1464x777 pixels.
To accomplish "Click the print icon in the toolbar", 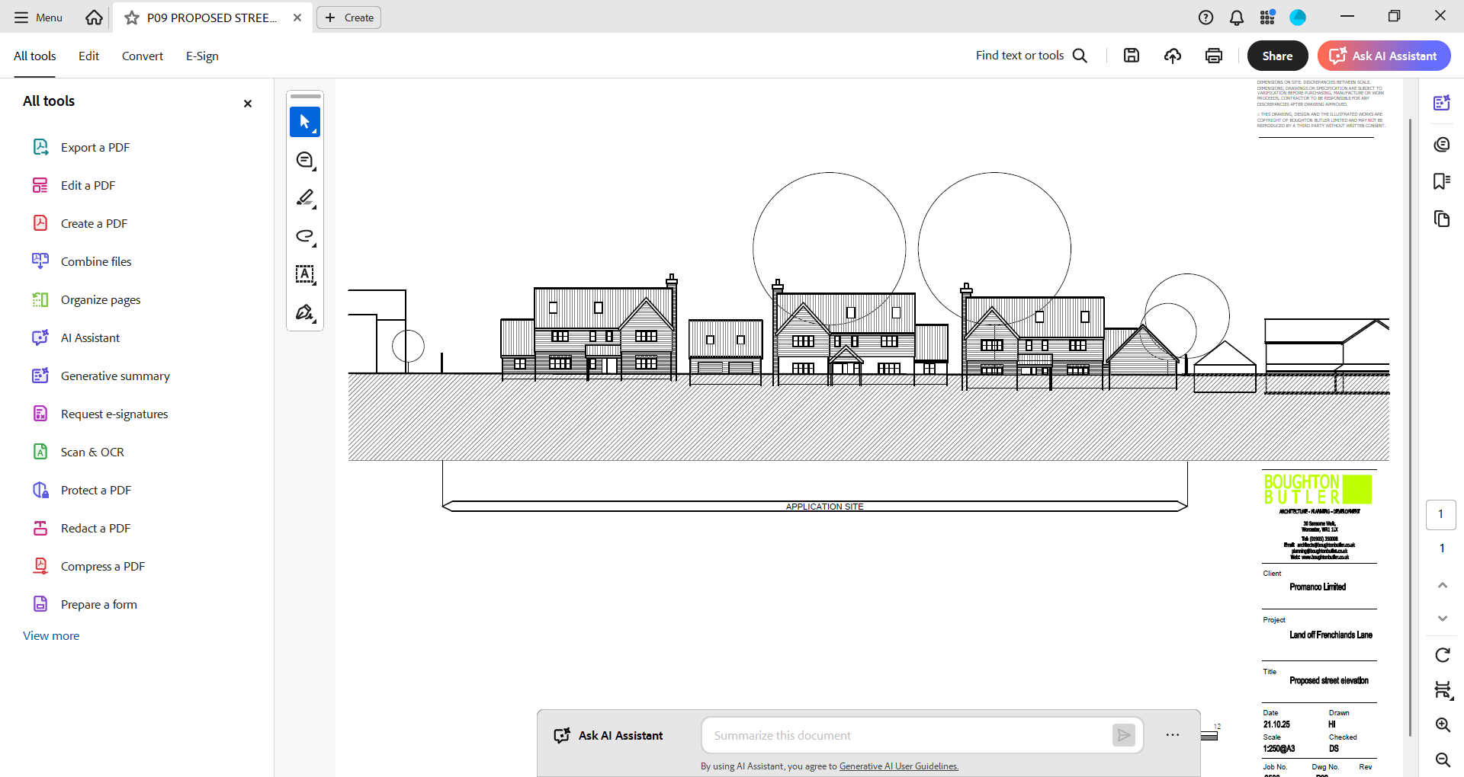I will pyautogui.click(x=1214, y=56).
